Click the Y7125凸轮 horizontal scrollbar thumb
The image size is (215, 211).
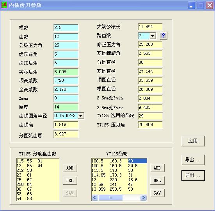pyautogui.click(x=111, y=198)
